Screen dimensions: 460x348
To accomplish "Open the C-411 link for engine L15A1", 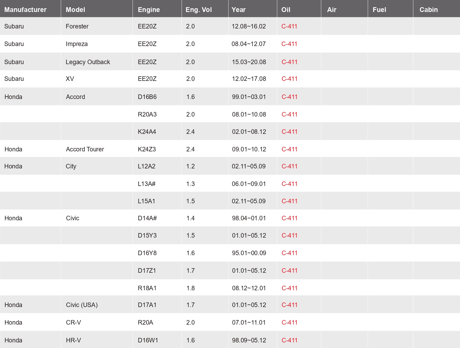I will tap(289, 201).
